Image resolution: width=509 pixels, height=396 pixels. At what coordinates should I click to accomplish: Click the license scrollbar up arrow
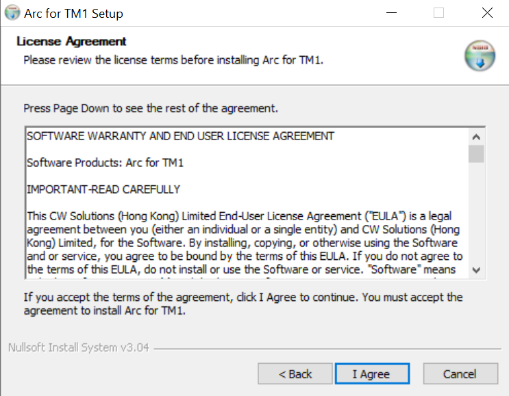pos(477,135)
